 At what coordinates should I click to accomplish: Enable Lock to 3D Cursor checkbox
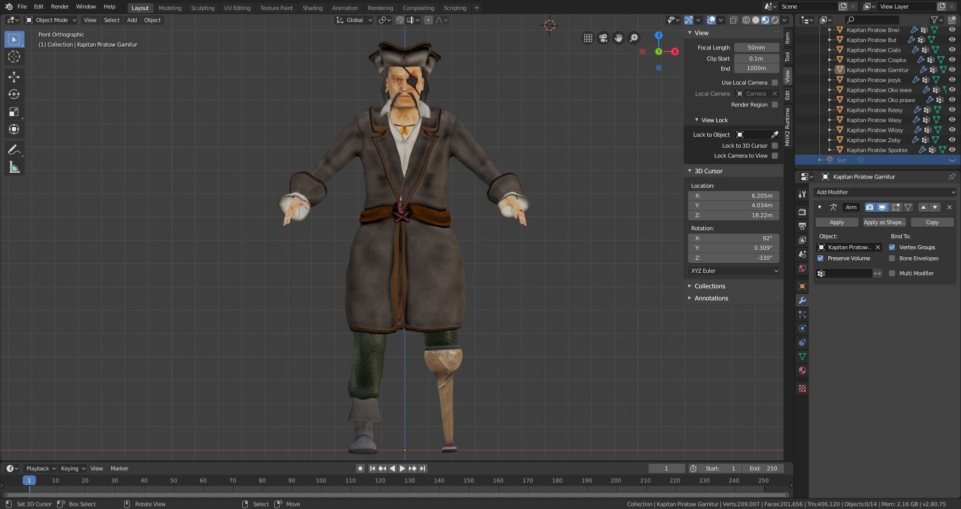click(x=775, y=146)
